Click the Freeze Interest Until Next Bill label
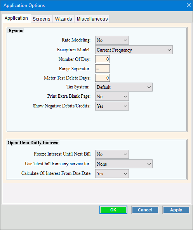193x230 pixels. (x=62, y=154)
